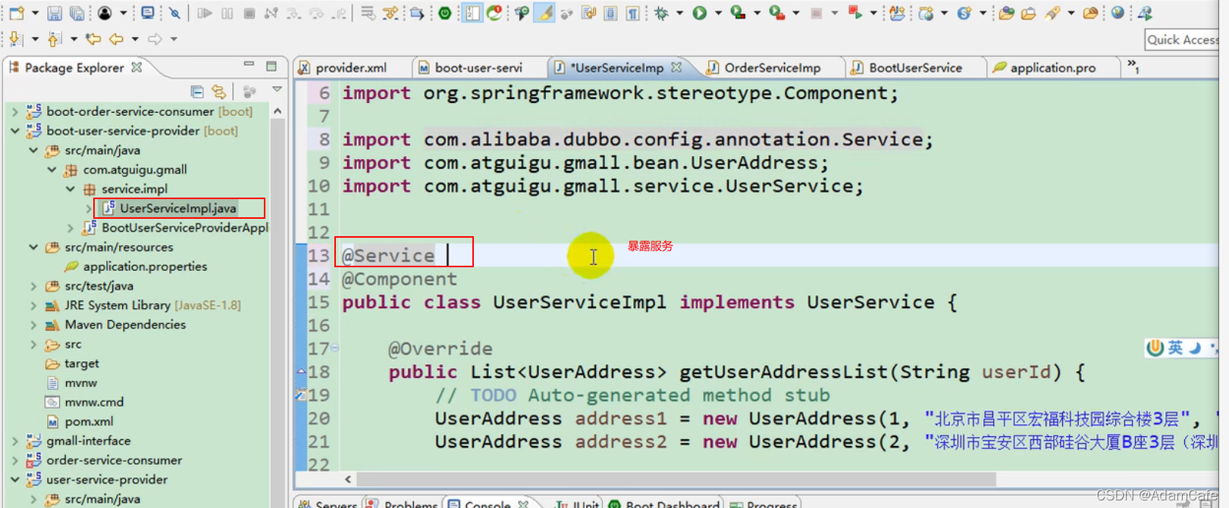The width and height of the screenshot is (1229, 508).
Task: Click Package Explorer scrollbar up arrow
Action: coord(277,111)
